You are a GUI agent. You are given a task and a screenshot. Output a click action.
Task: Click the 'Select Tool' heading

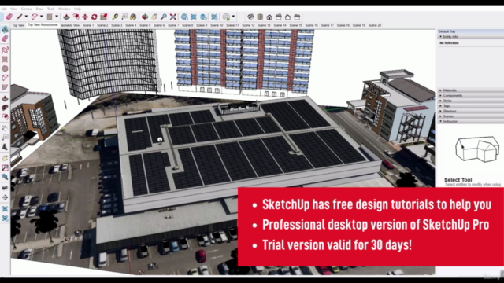click(458, 180)
